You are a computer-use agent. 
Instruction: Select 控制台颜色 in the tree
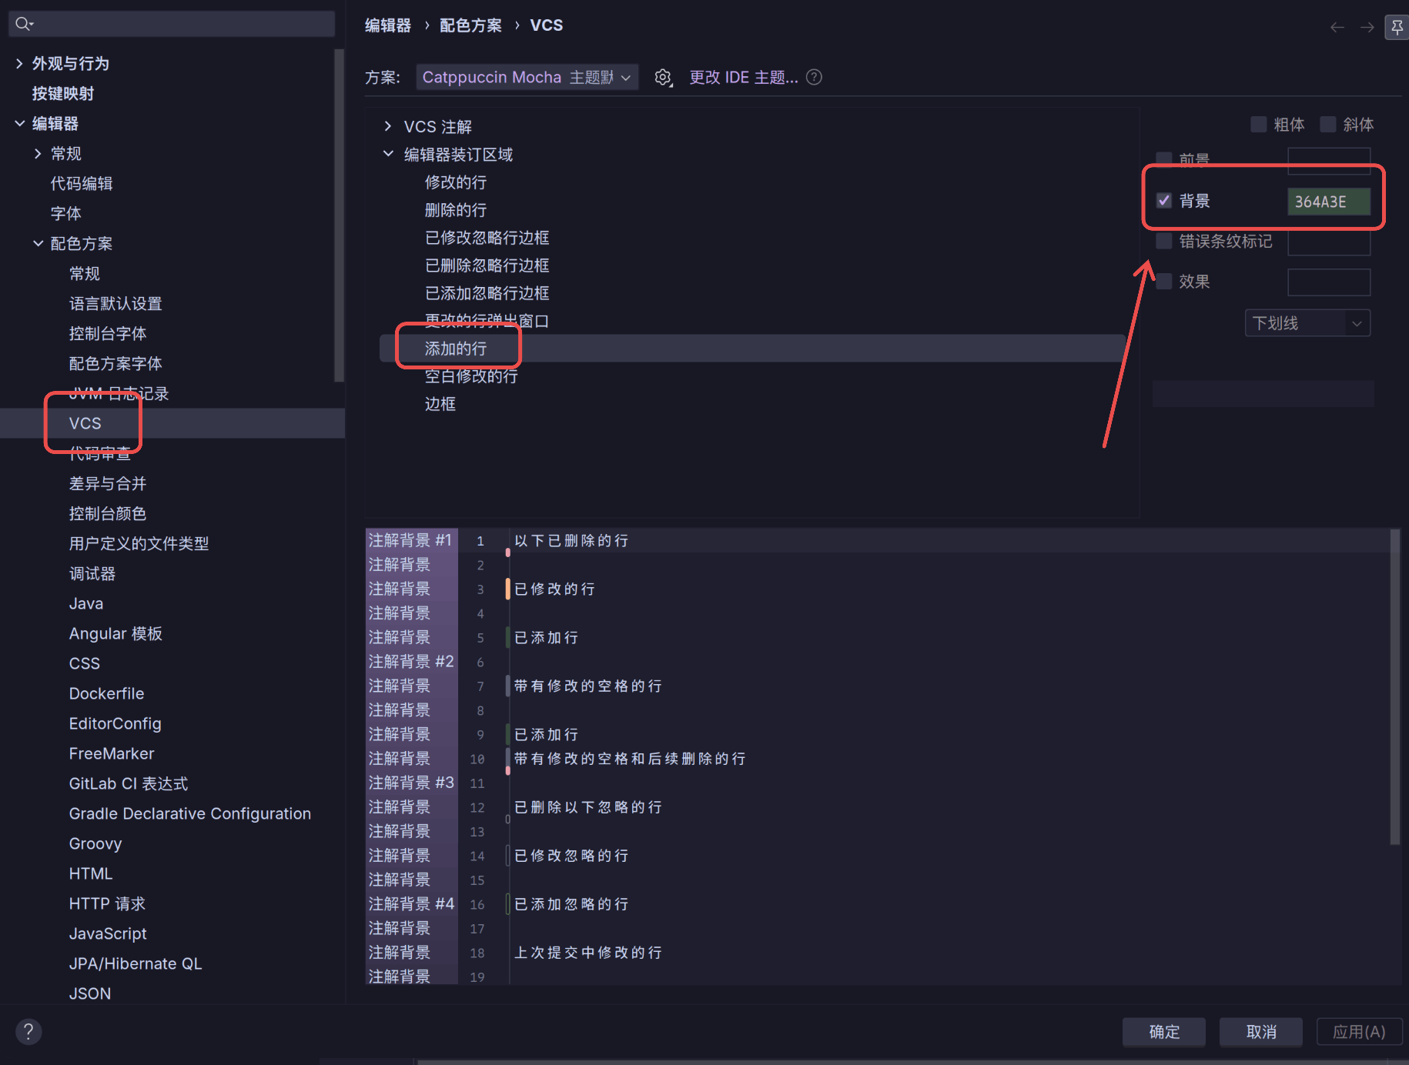click(108, 513)
